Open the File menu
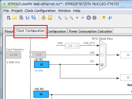This screenshot has height=99, width=132. [6, 11]
